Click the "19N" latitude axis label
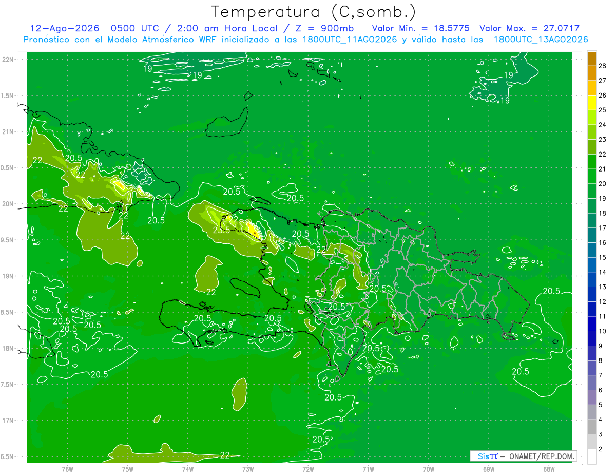 tap(8, 276)
